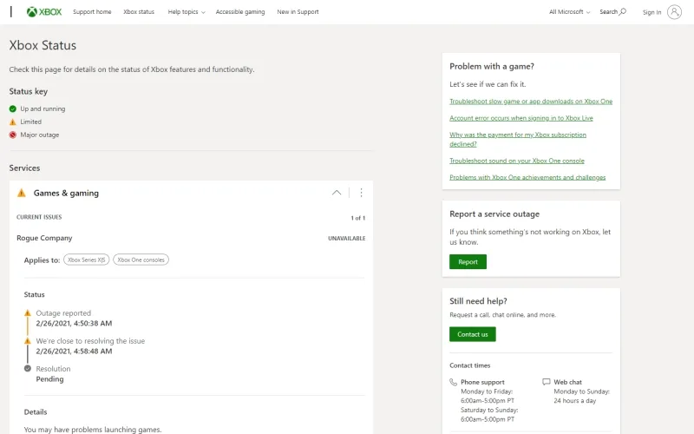Image resolution: width=694 pixels, height=434 pixels.
Task: Click the Phone support handset icon
Action: point(453,382)
